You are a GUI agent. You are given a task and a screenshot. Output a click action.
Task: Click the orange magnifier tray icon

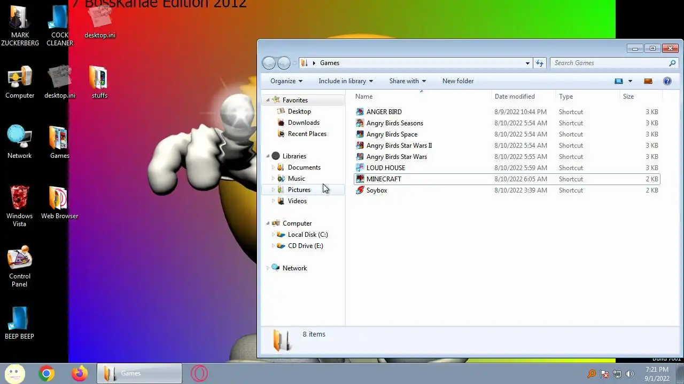(592, 374)
